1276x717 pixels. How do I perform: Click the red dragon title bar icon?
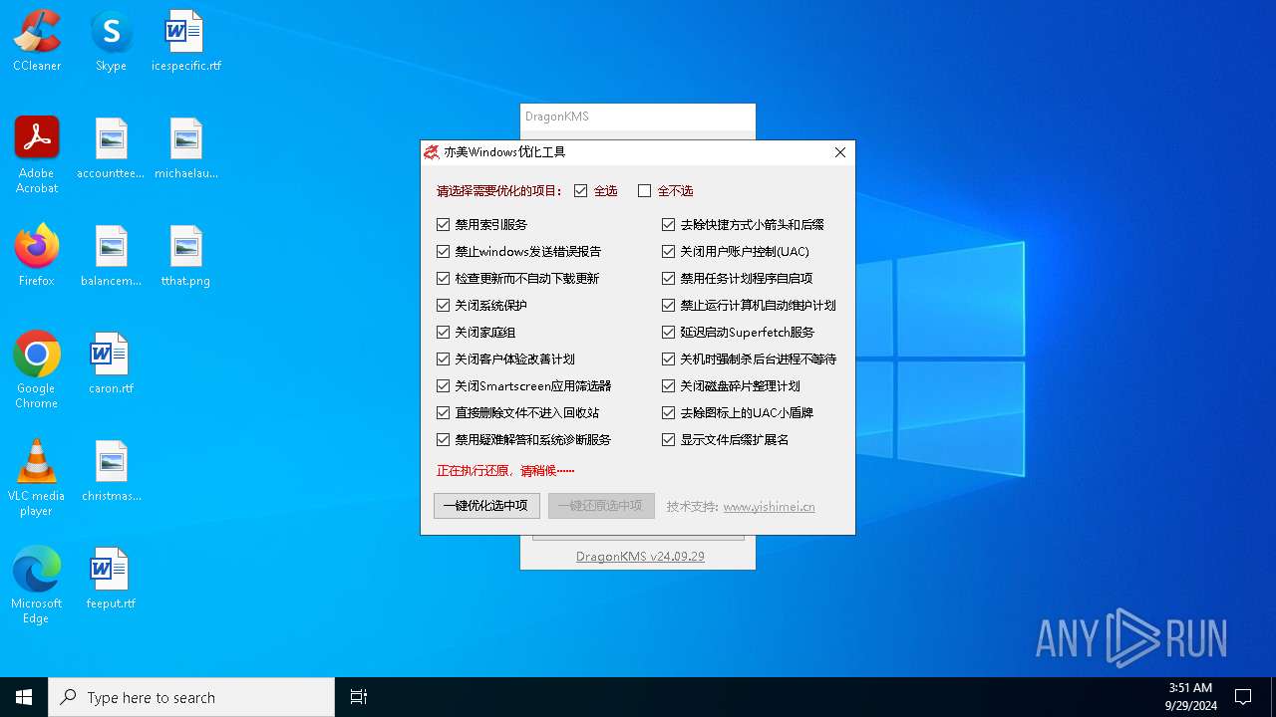pyautogui.click(x=432, y=152)
